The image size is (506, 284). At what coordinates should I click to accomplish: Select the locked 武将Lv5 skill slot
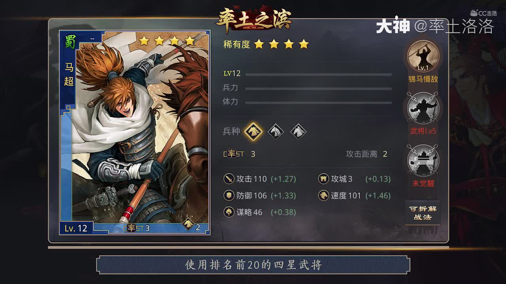pyautogui.click(x=423, y=108)
